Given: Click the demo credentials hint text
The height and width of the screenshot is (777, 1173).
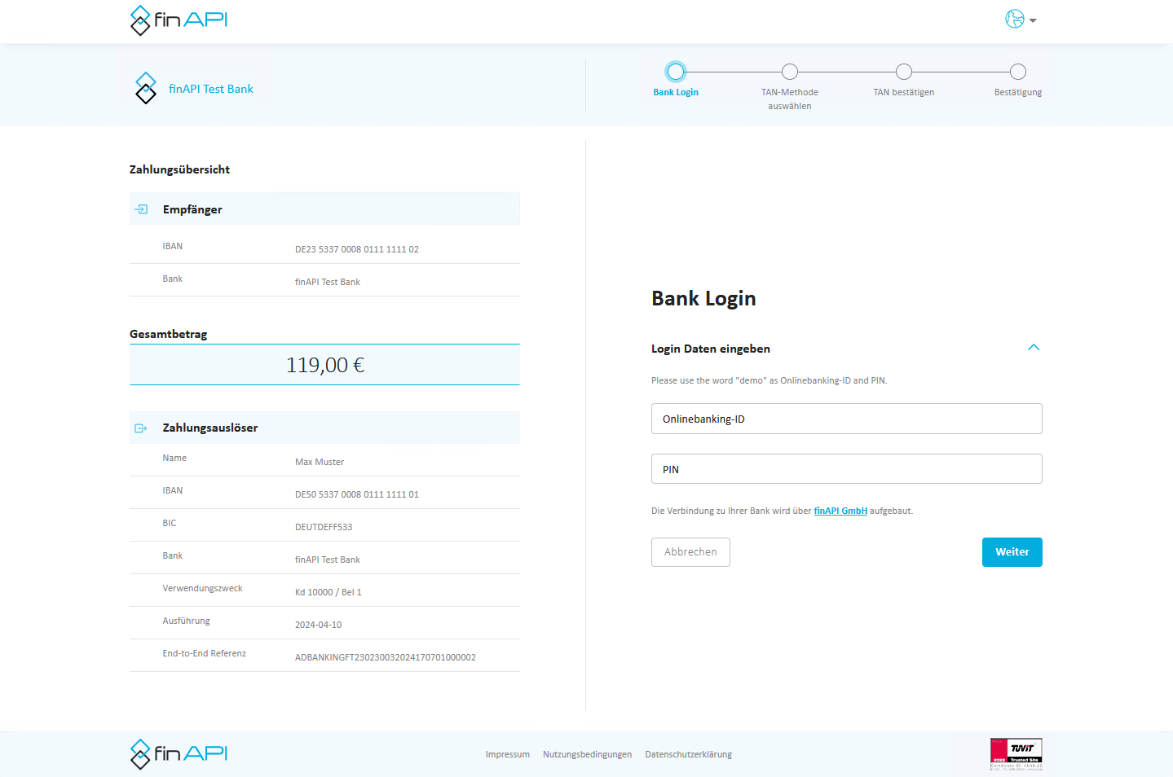Looking at the screenshot, I should [770, 380].
